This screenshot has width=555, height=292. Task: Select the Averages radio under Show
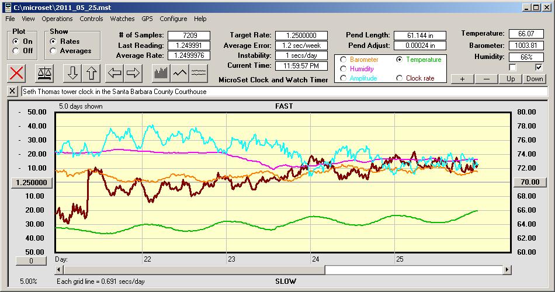53,51
